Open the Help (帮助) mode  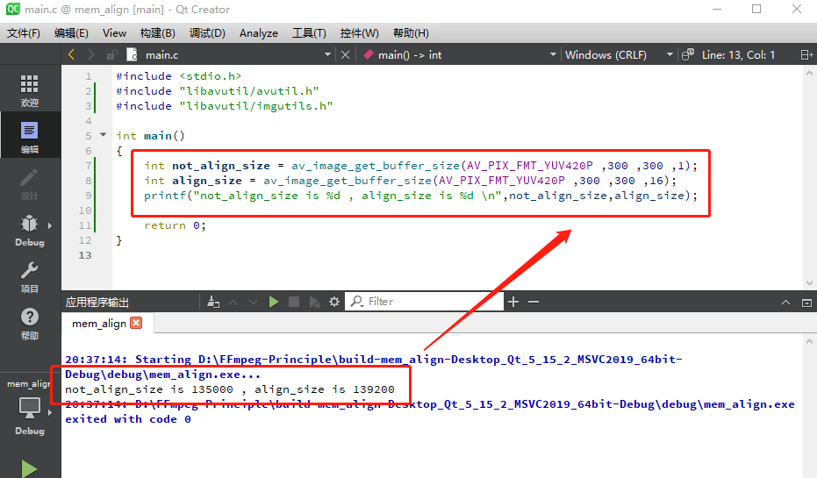30,324
